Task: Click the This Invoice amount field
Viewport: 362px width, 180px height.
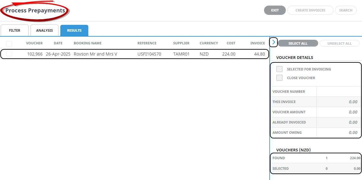Action: click(339, 102)
